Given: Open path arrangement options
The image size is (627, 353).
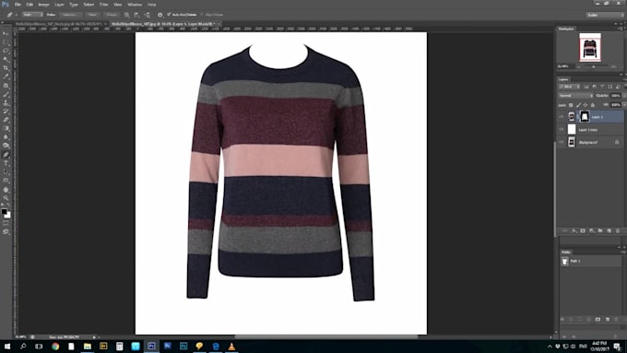Looking at the screenshot, I should (148, 15).
